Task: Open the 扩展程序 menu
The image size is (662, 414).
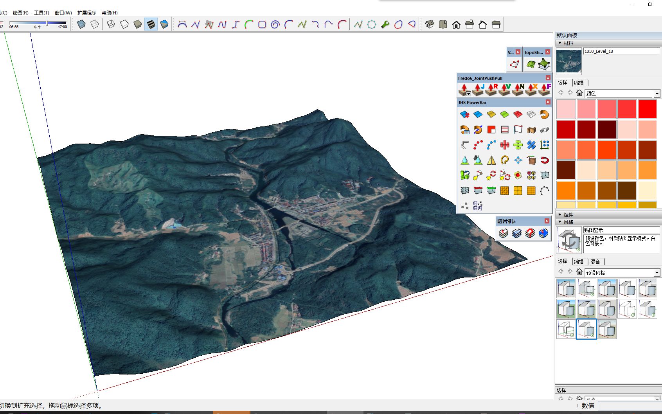Action: pyautogui.click(x=86, y=13)
